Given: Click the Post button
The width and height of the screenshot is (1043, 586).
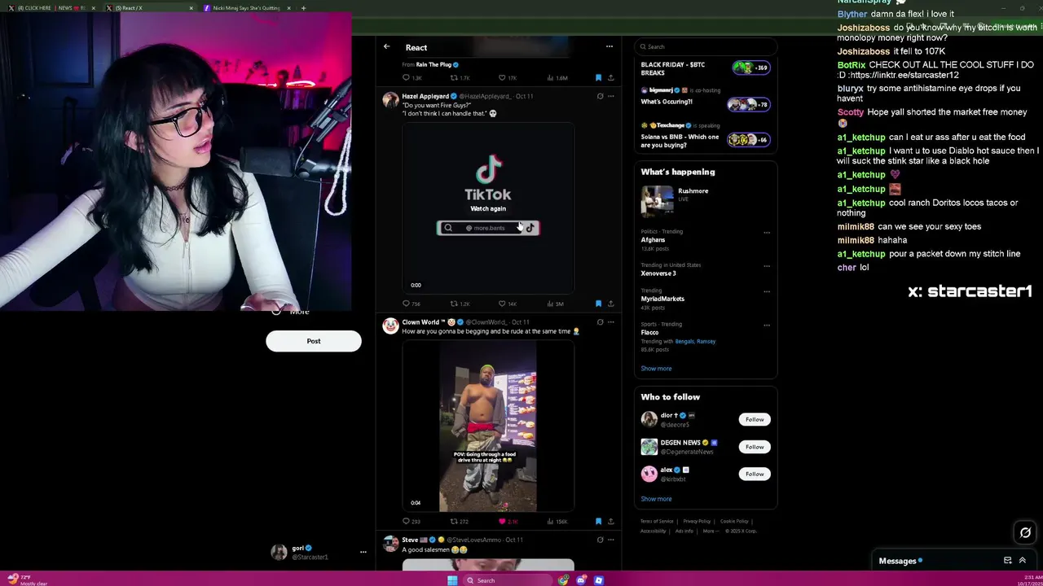Looking at the screenshot, I should tap(314, 341).
